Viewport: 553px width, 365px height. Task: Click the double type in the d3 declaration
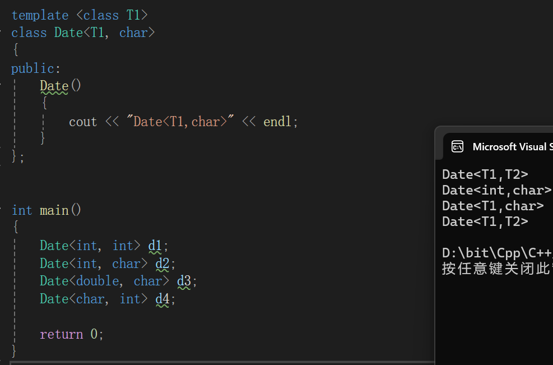[97, 281]
